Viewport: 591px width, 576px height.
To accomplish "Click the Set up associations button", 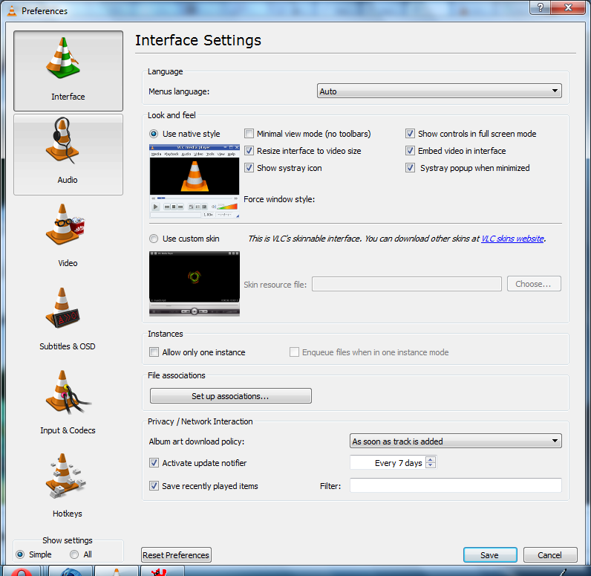I will click(x=231, y=396).
